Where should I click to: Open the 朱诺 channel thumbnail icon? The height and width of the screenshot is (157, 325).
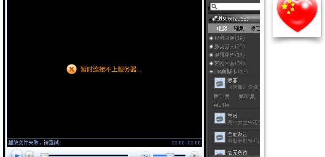point(220,118)
